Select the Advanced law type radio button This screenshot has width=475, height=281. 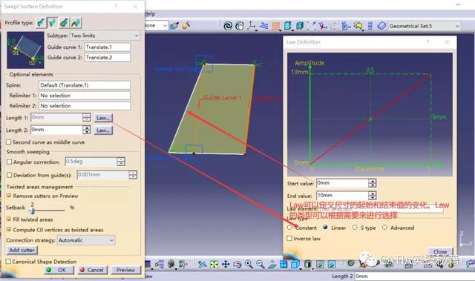[384, 227]
